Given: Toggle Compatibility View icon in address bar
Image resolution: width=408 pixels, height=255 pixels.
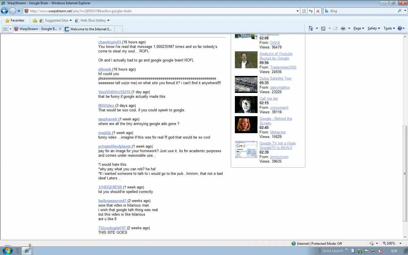Looking at the screenshot, I should point(304,11).
